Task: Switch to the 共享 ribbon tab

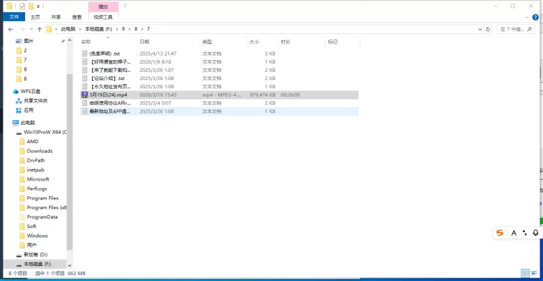Action: pyautogui.click(x=56, y=17)
